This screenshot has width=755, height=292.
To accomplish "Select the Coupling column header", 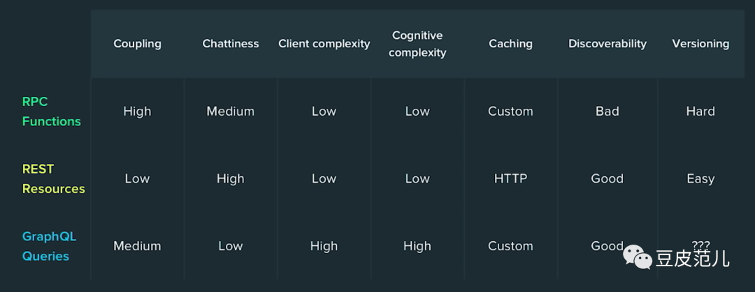I will point(137,43).
